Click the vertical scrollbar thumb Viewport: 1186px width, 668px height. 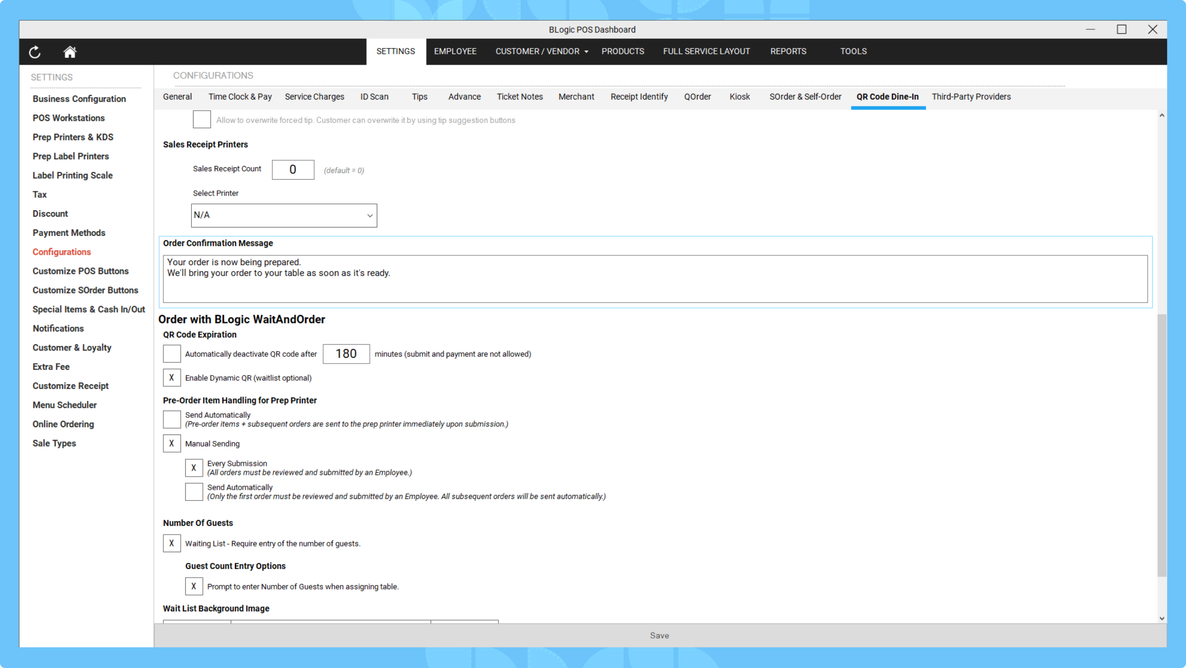1162,445
